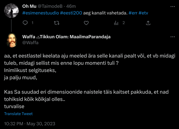Click Translate Tweet link

[18, 114]
